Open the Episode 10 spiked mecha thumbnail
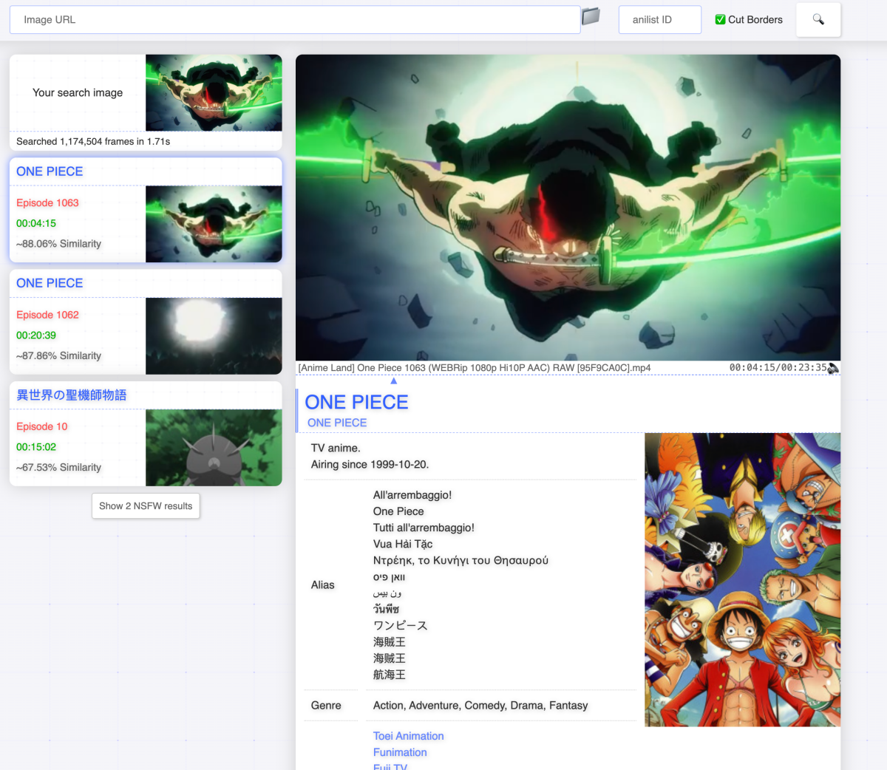The height and width of the screenshot is (770, 887). pos(214,448)
